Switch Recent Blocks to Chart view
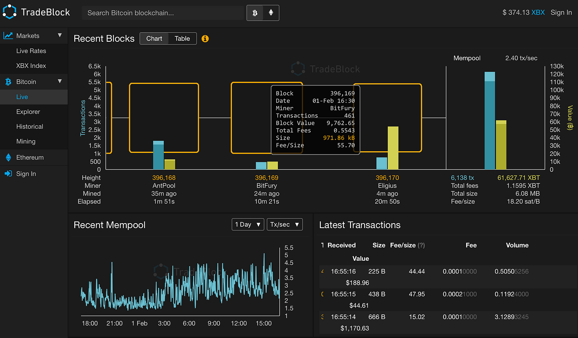 [x=154, y=38]
